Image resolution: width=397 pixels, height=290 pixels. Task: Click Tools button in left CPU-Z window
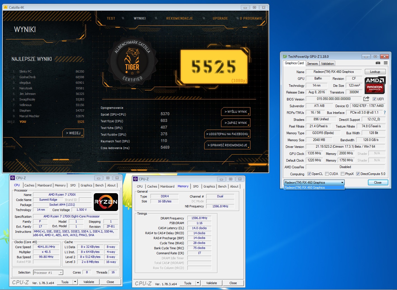pos(65,282)
